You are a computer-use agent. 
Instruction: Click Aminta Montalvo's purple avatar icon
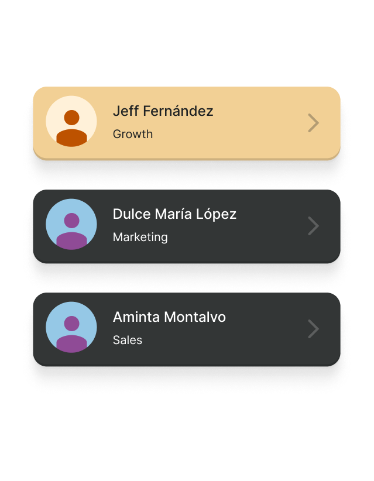71,328
